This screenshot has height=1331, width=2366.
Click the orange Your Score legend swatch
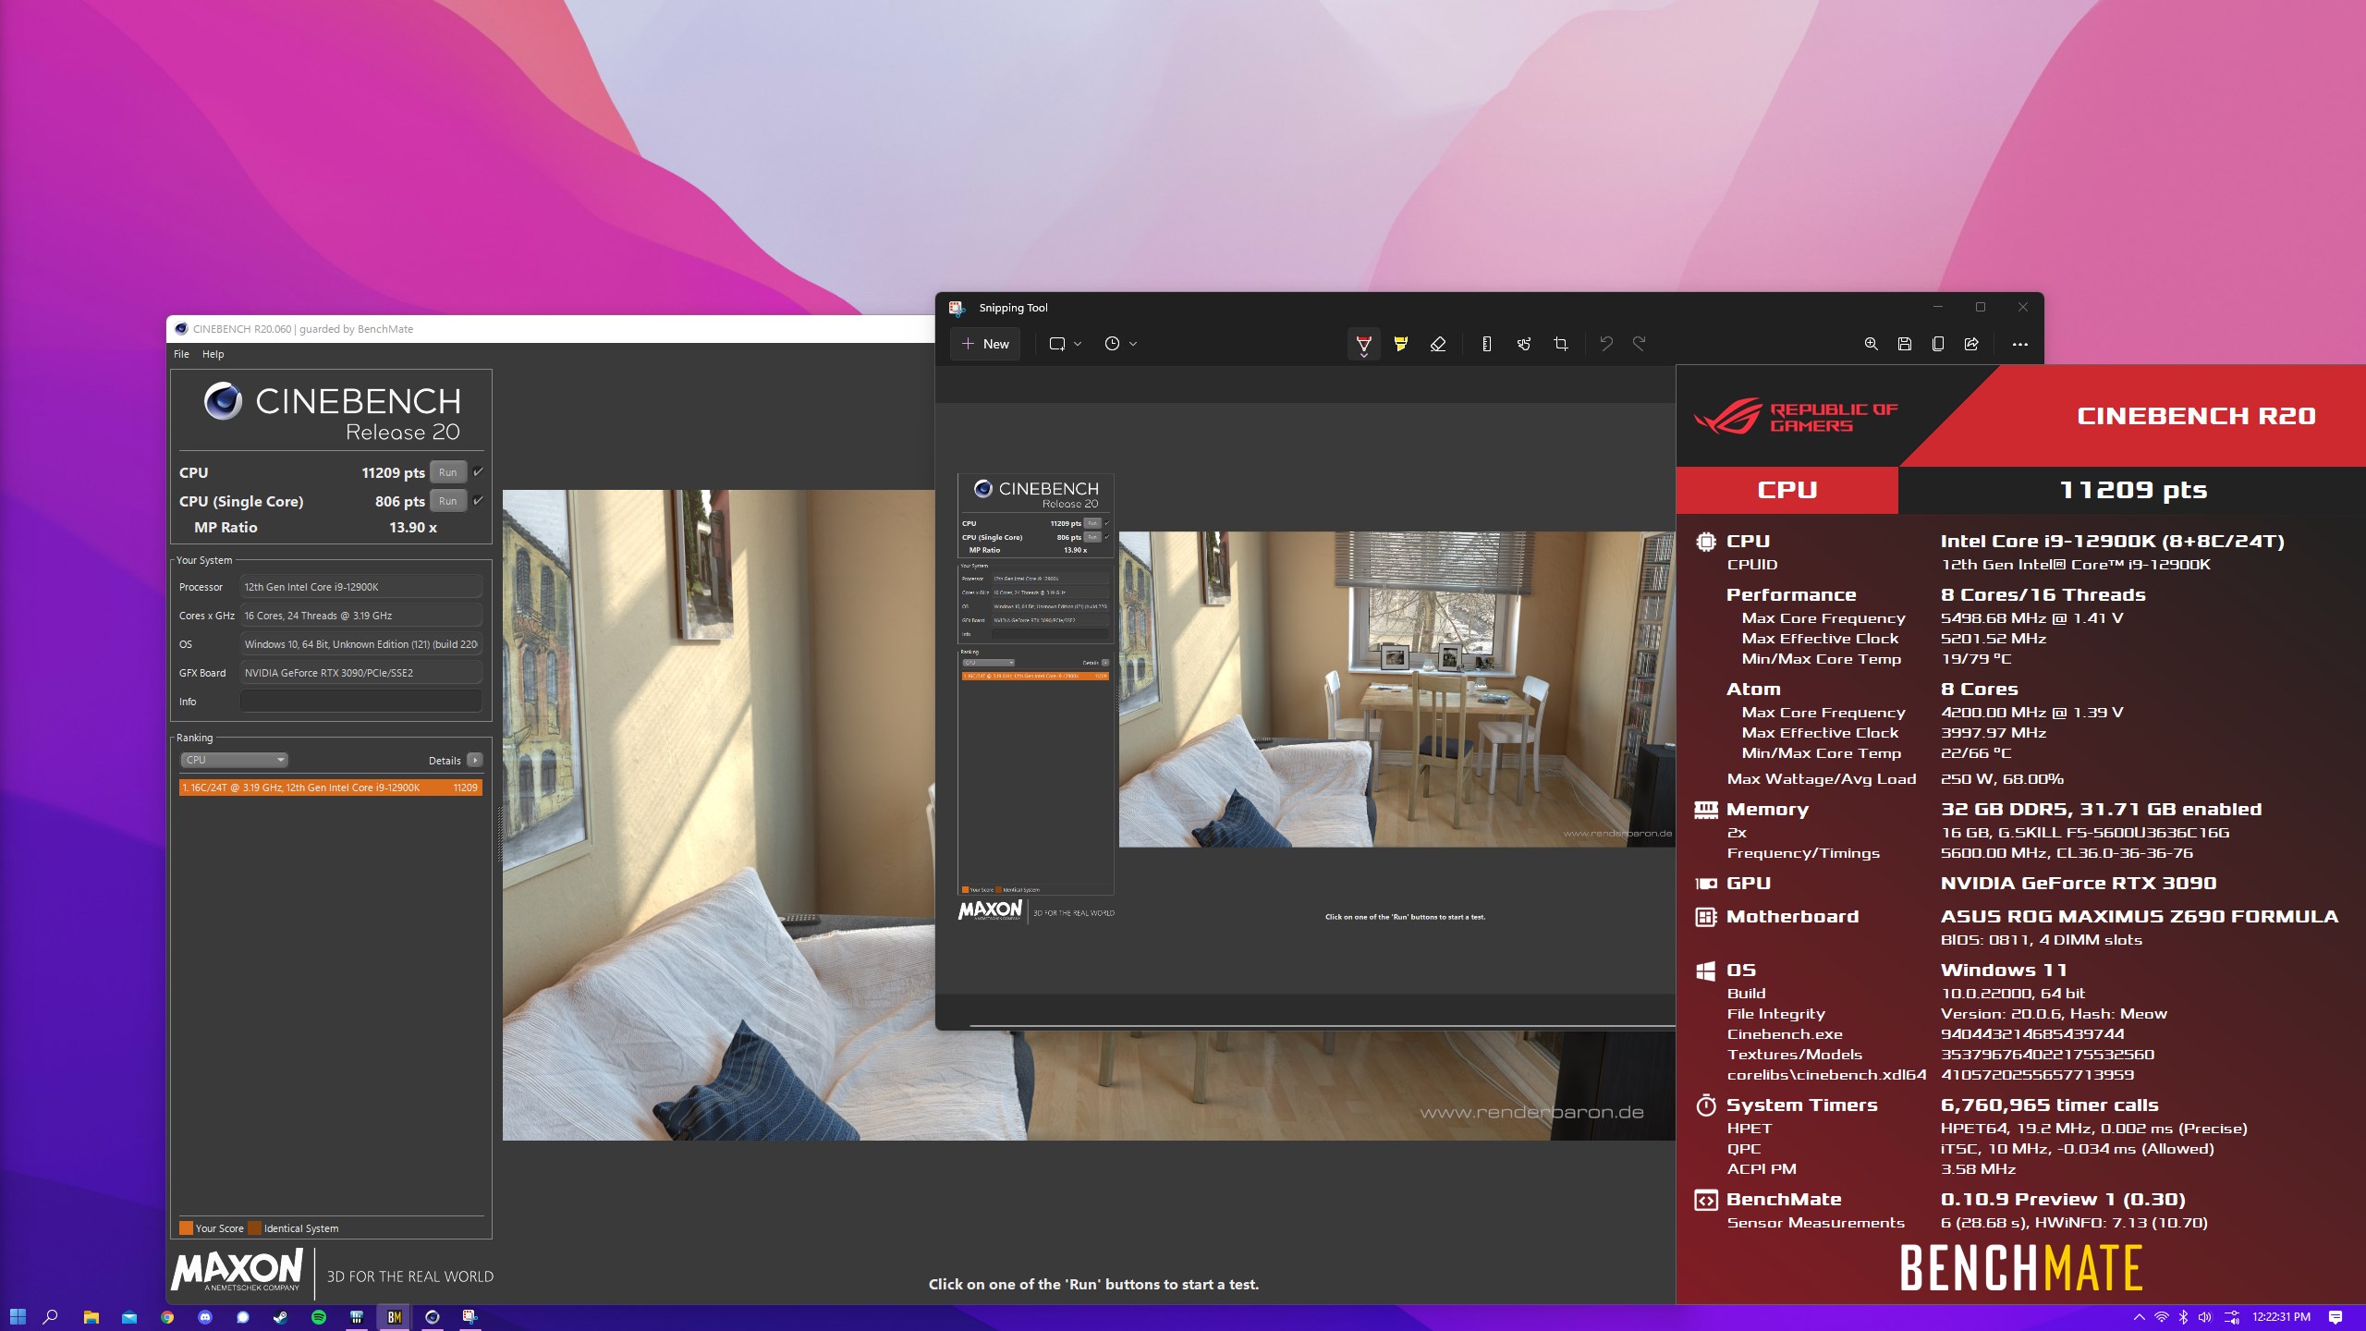186,1228
